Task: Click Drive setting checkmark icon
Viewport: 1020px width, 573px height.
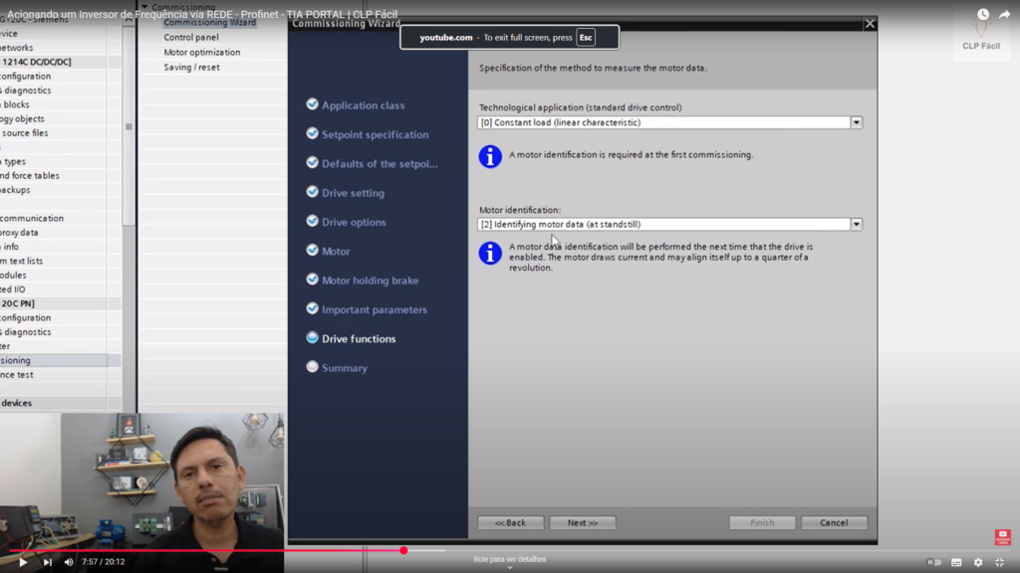Action: click(312, 192)
